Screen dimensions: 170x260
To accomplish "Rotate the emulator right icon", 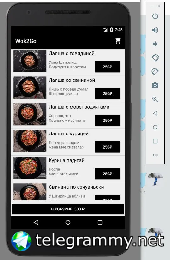I will click(x=155, y=72).
